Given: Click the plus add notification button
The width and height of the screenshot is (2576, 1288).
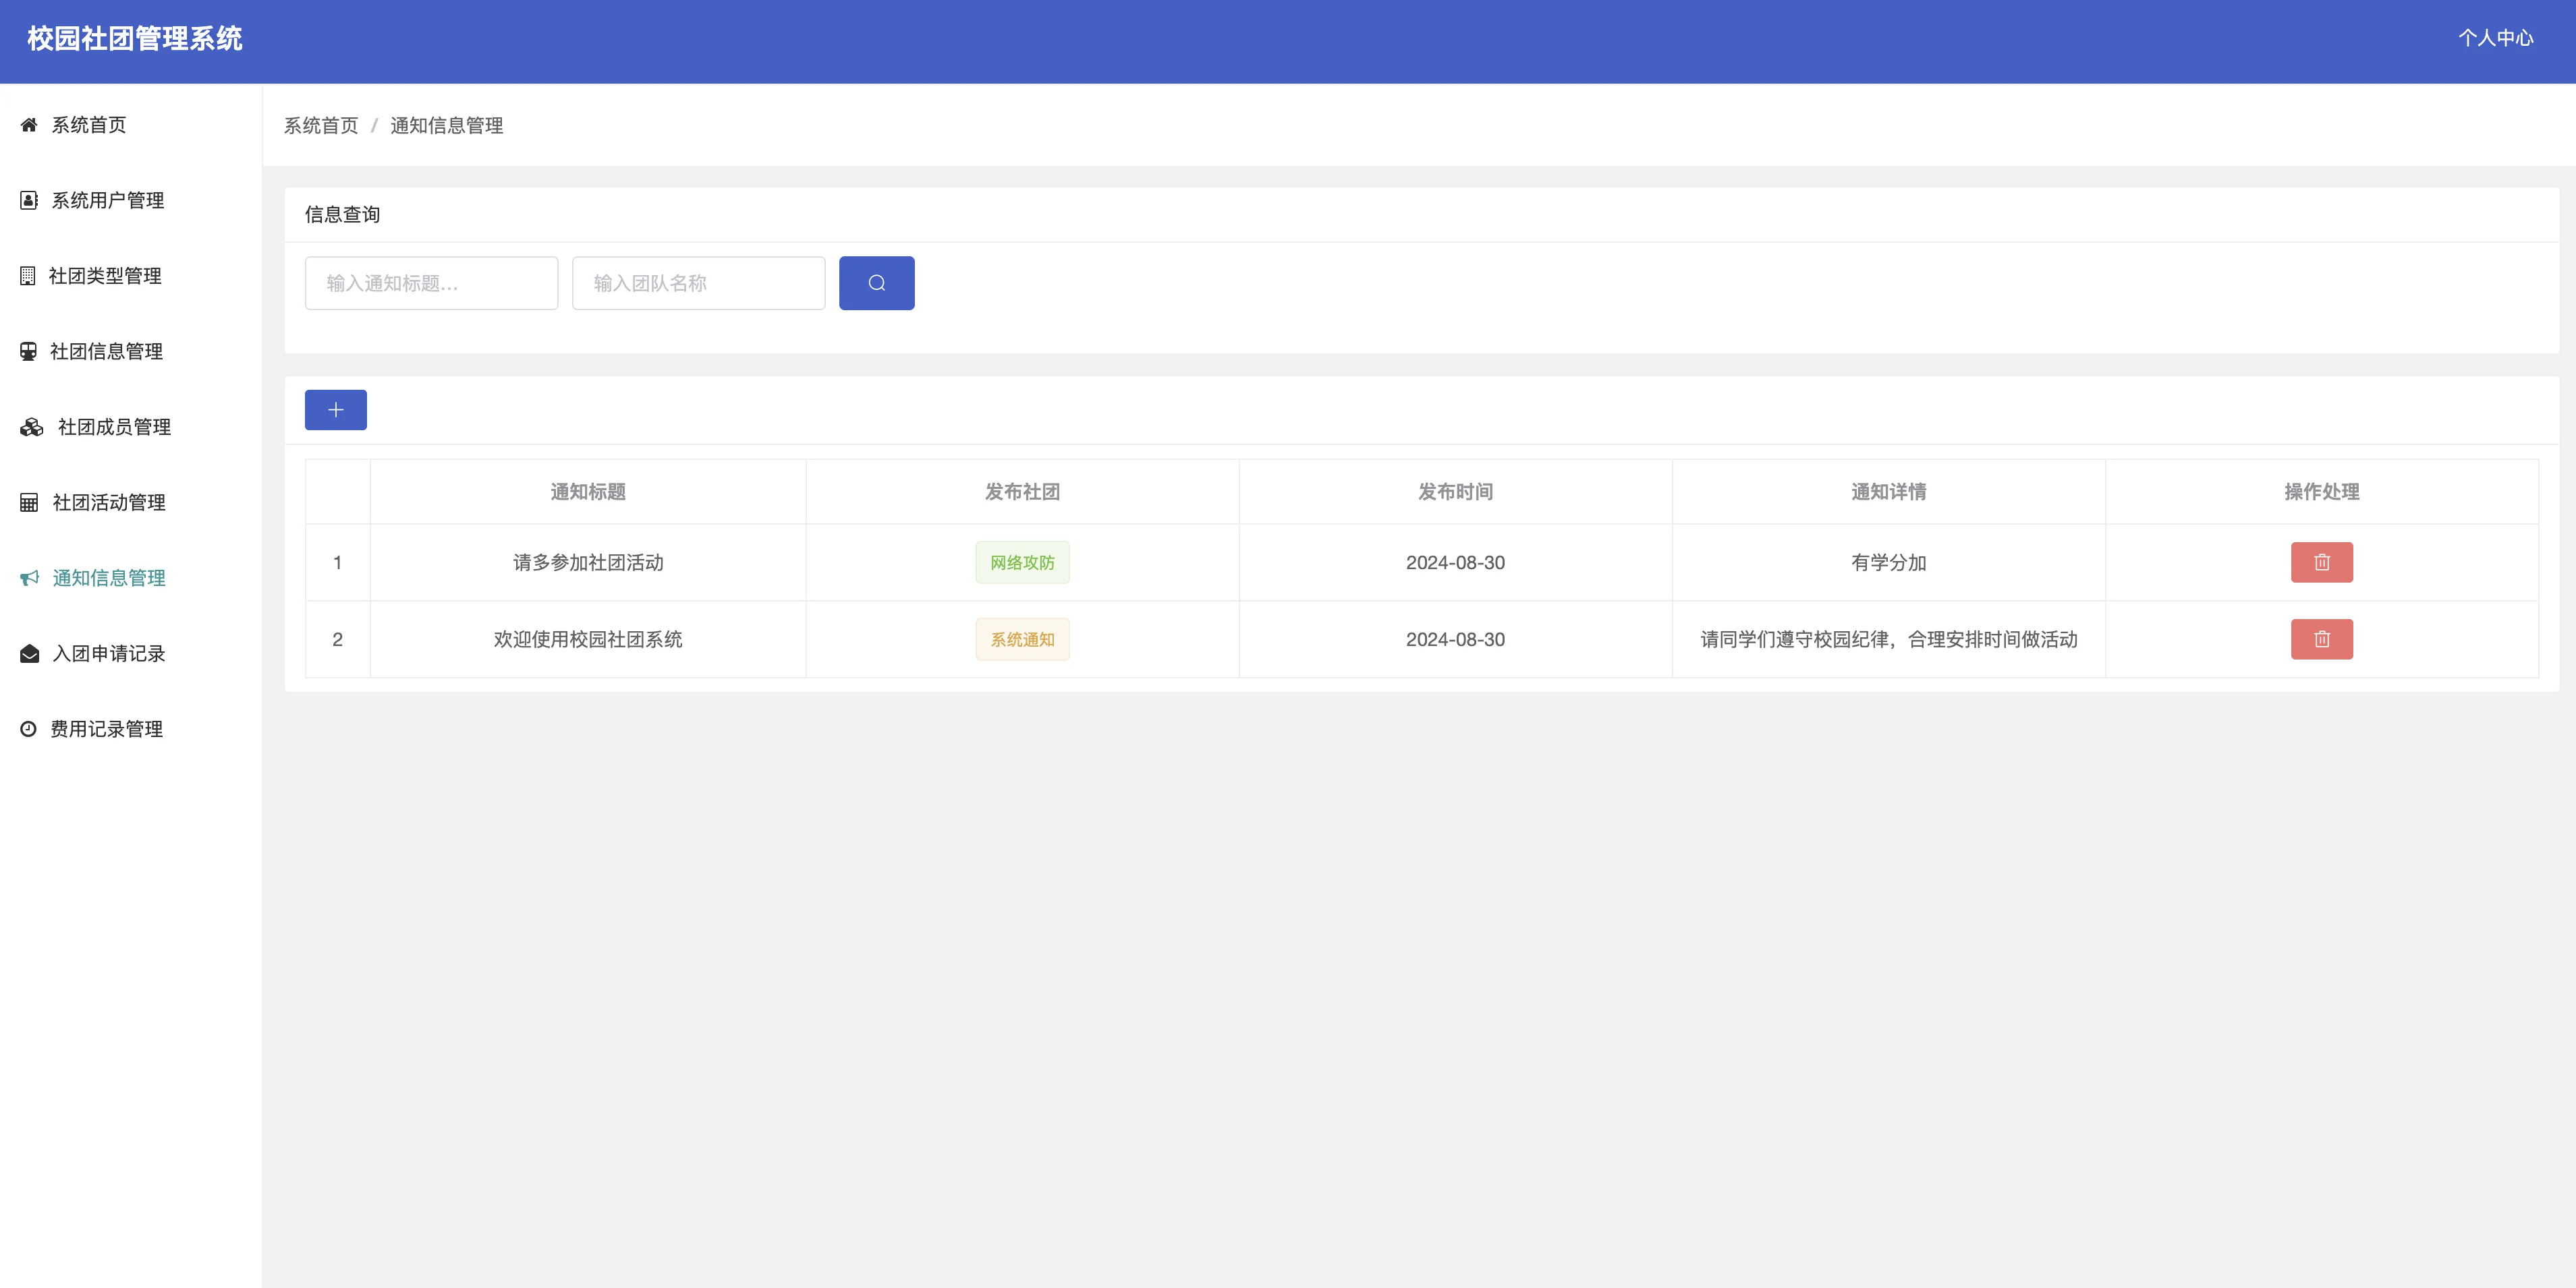Looking at the screenshot, I should 335,410.
